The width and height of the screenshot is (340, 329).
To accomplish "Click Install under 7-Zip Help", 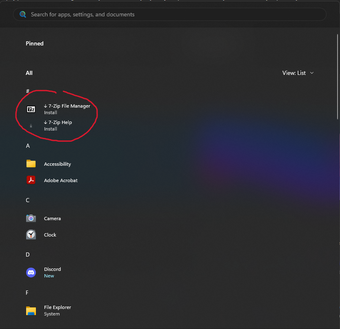I will point(51,129).
